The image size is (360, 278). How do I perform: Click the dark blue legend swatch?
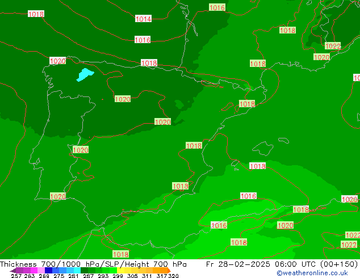point(48,270)
